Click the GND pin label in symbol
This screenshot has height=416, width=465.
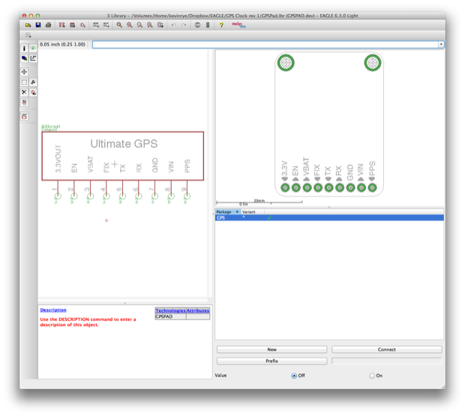(x=154, y=165)
